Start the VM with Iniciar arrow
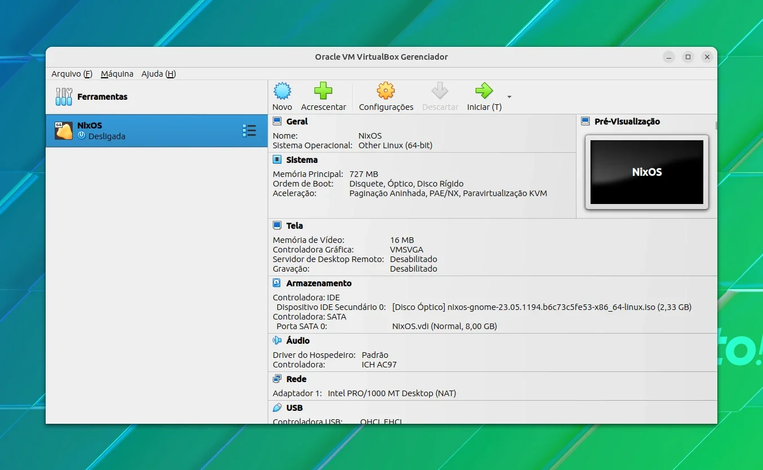 click(484, 91)
